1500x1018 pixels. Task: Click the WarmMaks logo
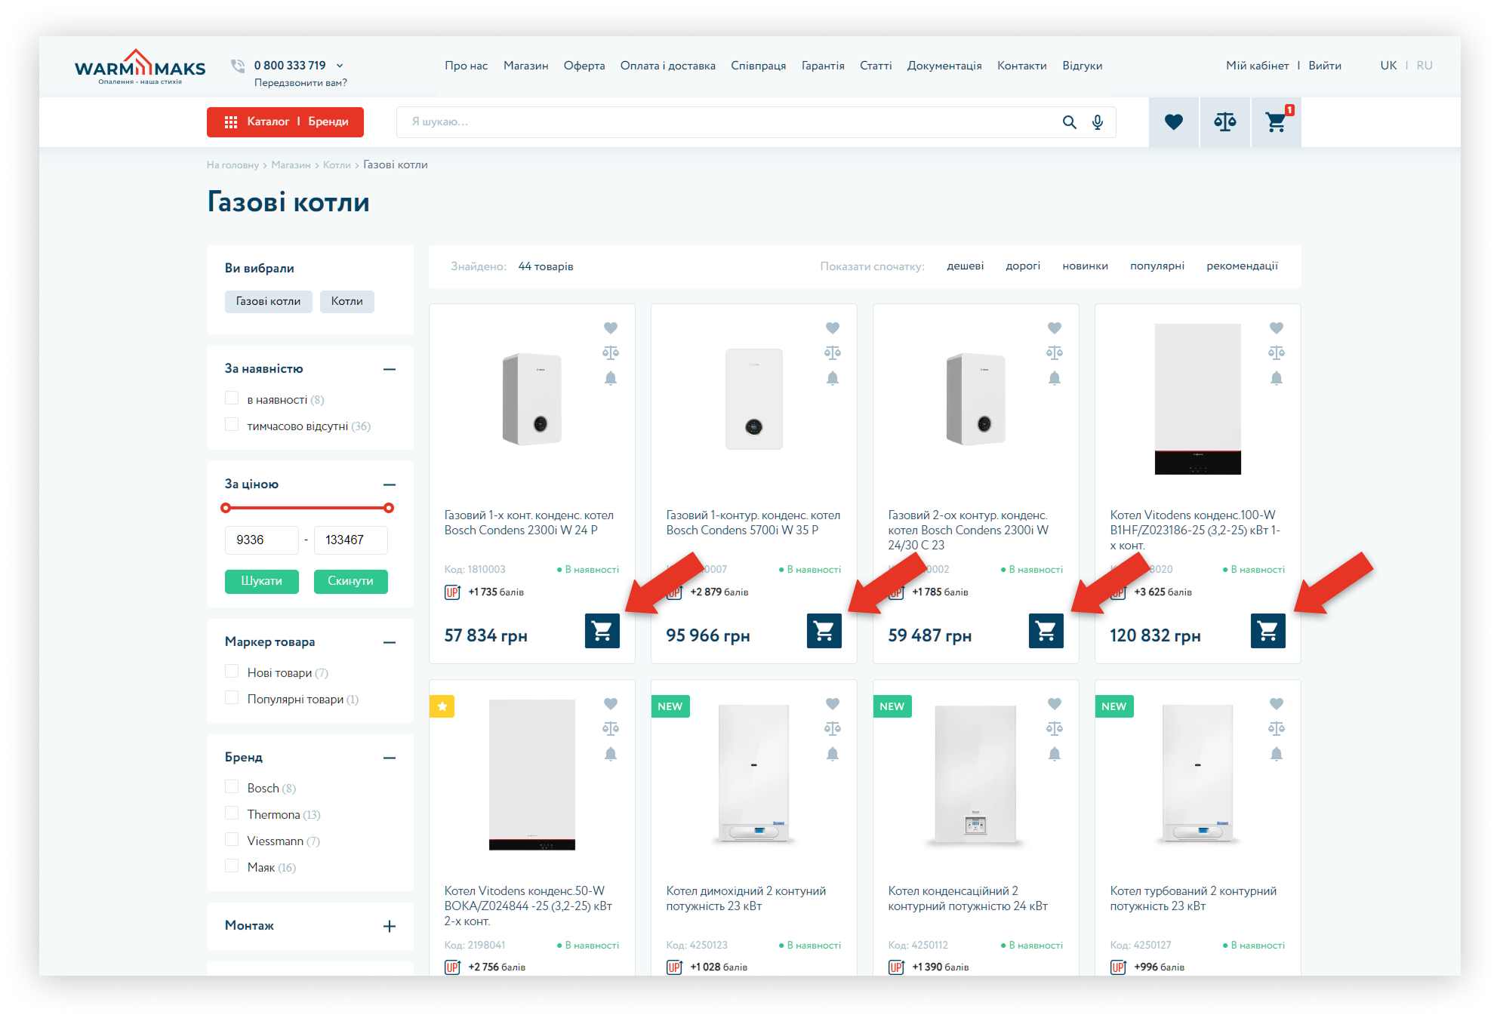[x=140, y=67]
